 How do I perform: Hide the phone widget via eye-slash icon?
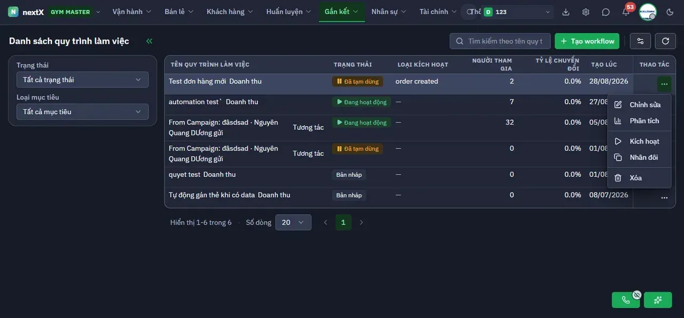(636, 294)
